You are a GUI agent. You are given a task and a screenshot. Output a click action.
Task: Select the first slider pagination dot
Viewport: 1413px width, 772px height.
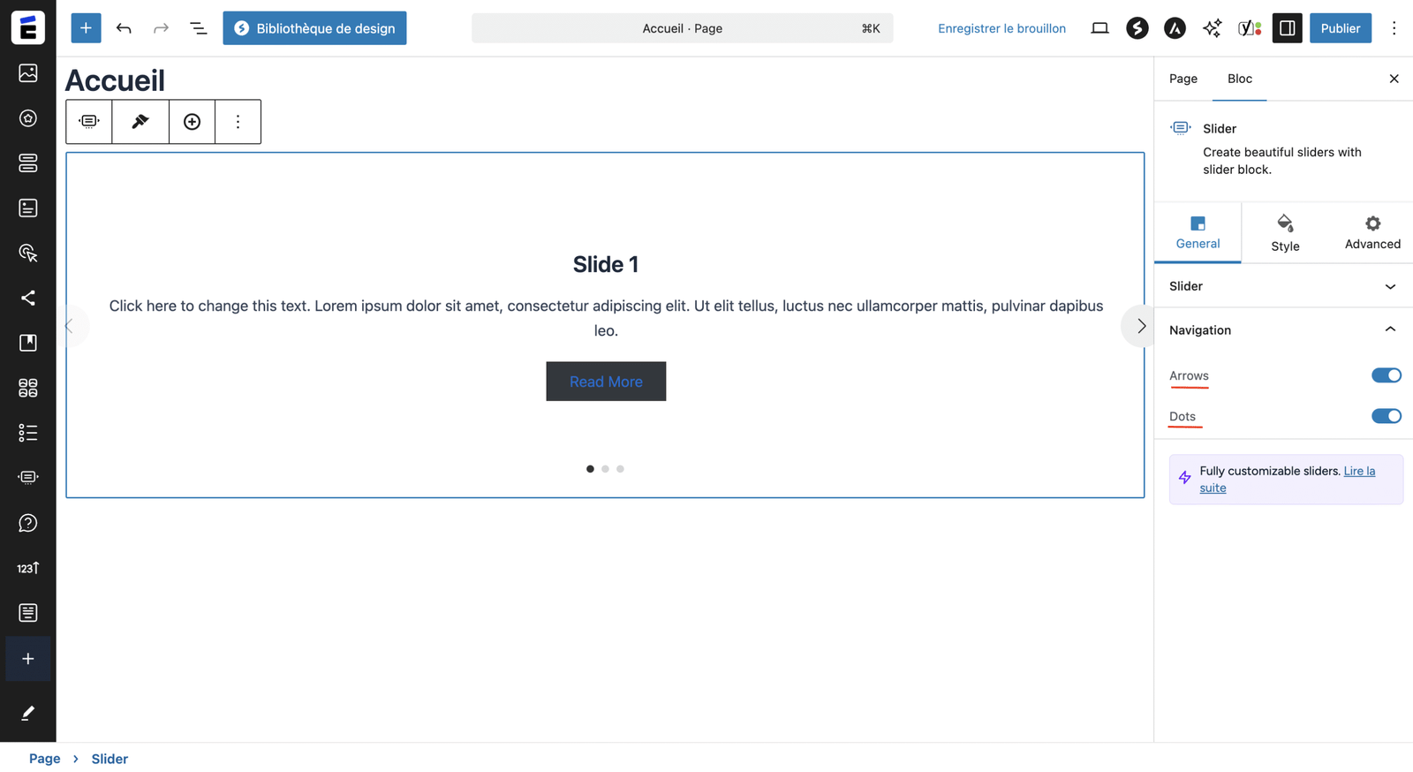click(x=590, y=469)
